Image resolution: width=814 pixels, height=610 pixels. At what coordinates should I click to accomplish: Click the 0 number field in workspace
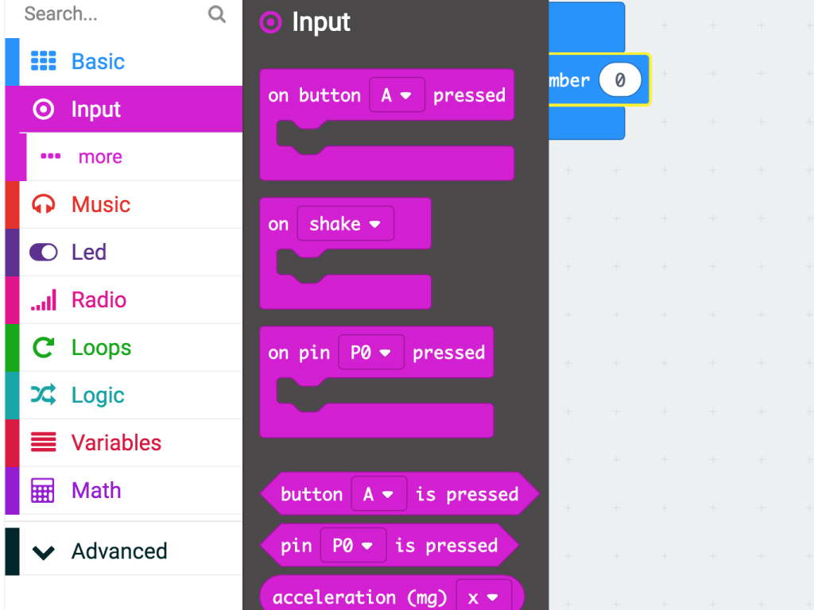coord(620,80)
